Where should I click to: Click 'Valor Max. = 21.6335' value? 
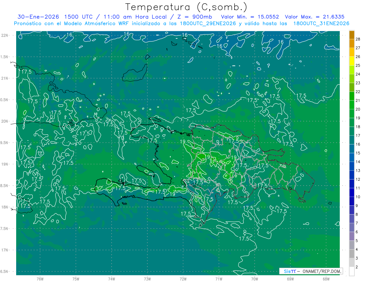point(315,17)
